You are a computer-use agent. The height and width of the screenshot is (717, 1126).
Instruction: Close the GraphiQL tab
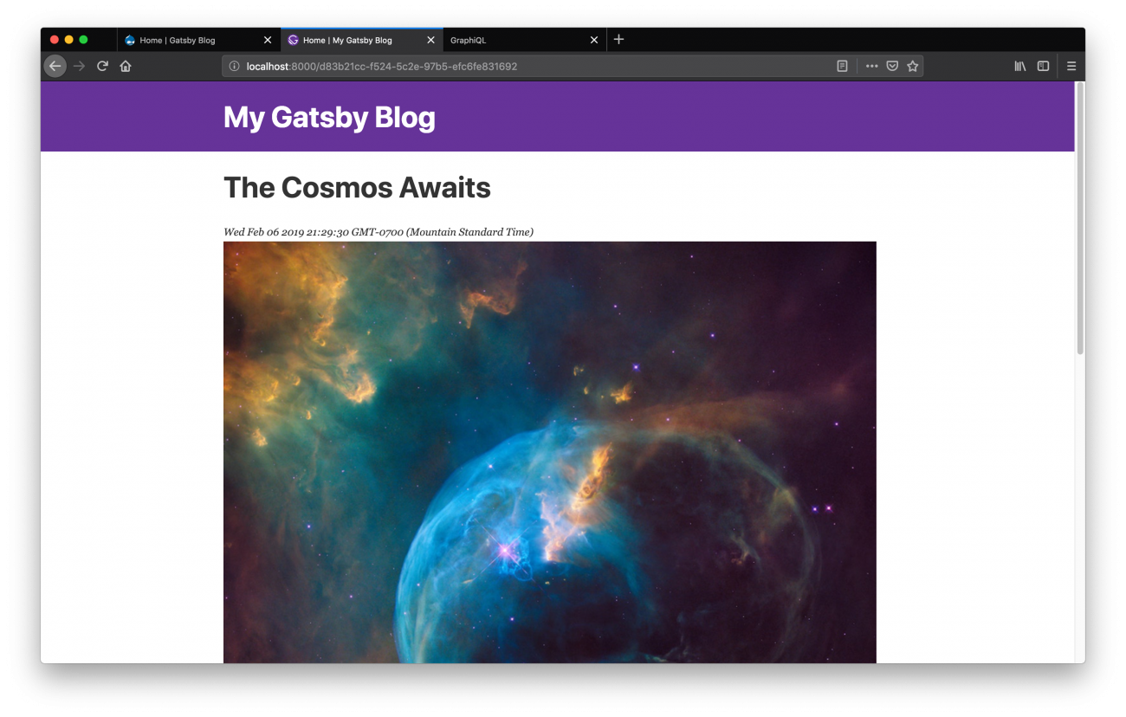[594, 40]
